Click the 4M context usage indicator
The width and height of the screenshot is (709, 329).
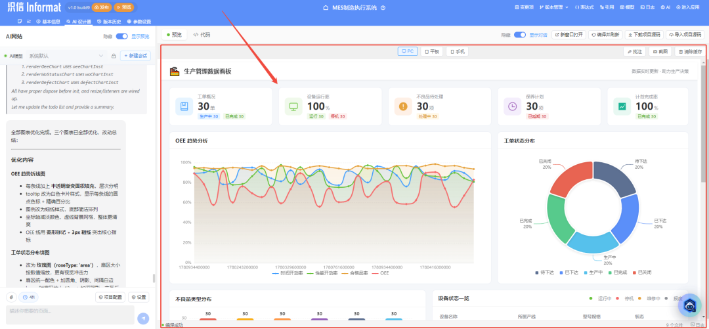pyautogui.click(x=28, y=297)
